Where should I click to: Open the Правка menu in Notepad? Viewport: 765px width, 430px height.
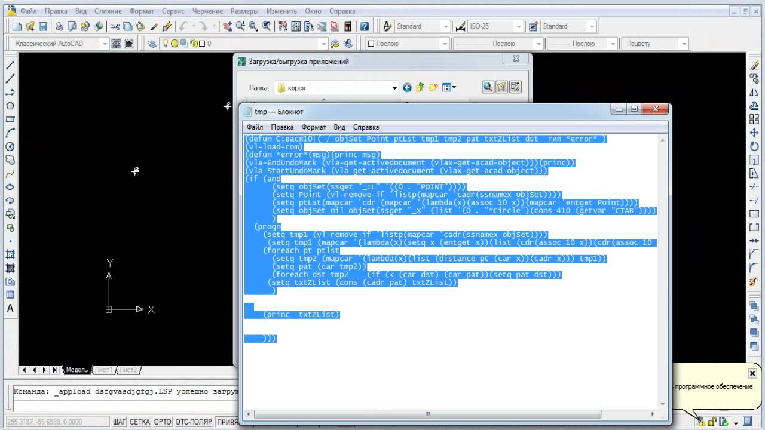(282, 127)
